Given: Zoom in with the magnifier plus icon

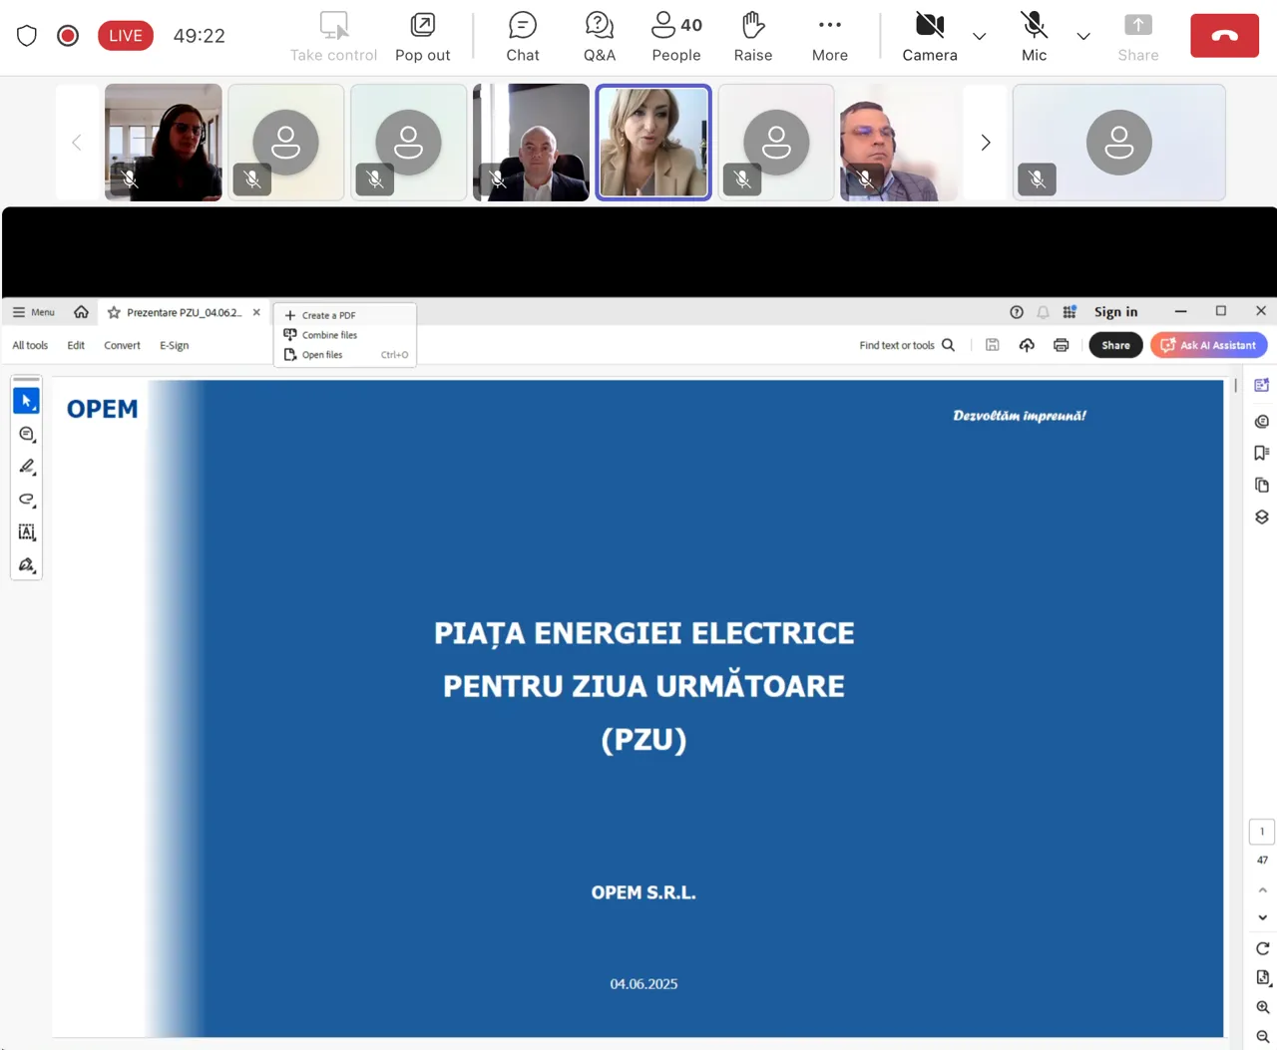Looking at the screenshot, I should [1262, 1008].
